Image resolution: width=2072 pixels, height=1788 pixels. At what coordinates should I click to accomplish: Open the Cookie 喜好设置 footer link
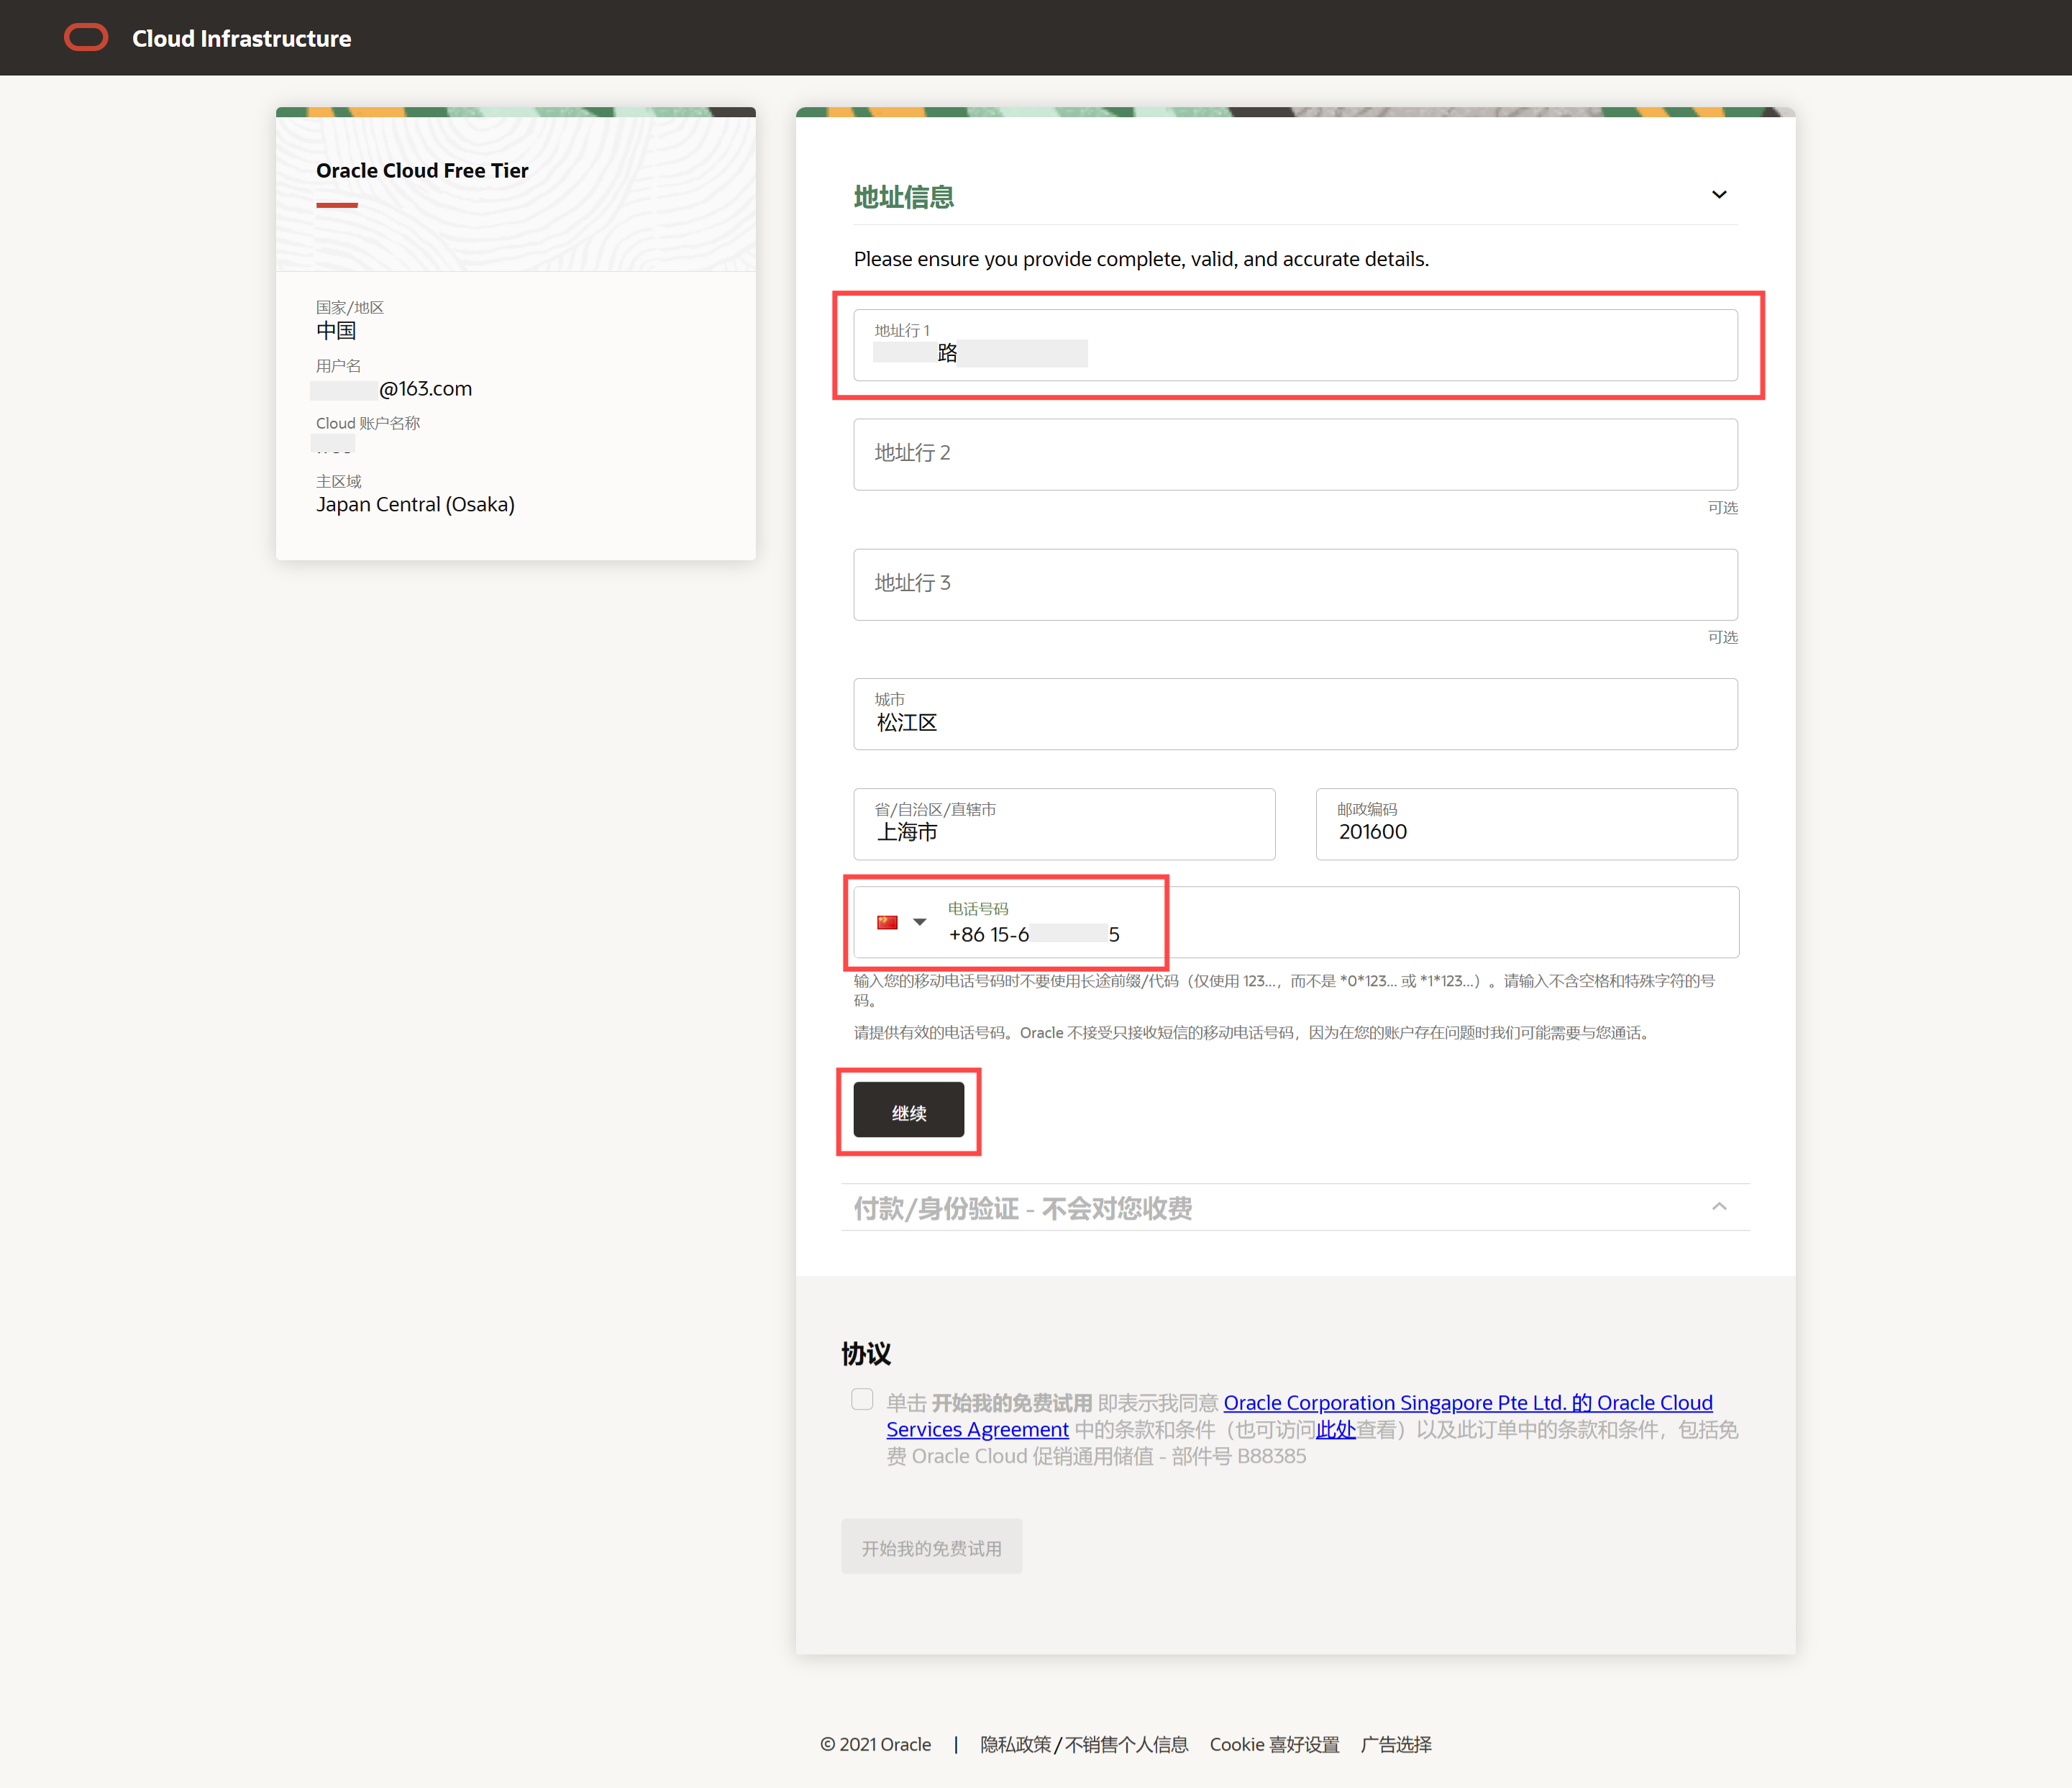(1274, 1745)
